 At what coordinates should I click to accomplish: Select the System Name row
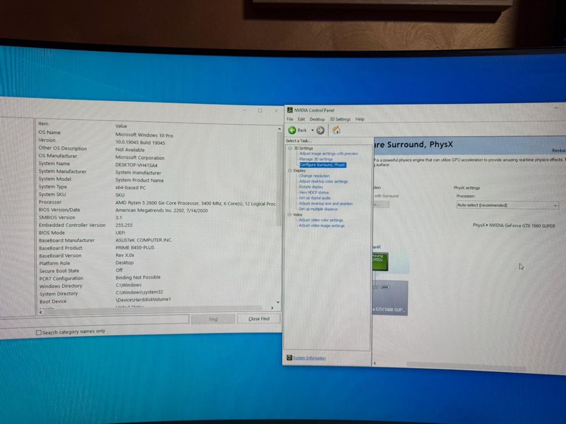pyautogui.click(x=157, y=164)
